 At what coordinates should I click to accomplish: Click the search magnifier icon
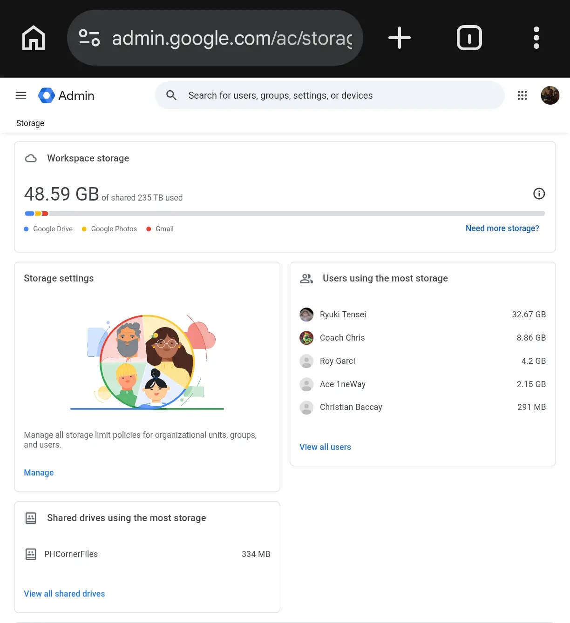(171, 95)
